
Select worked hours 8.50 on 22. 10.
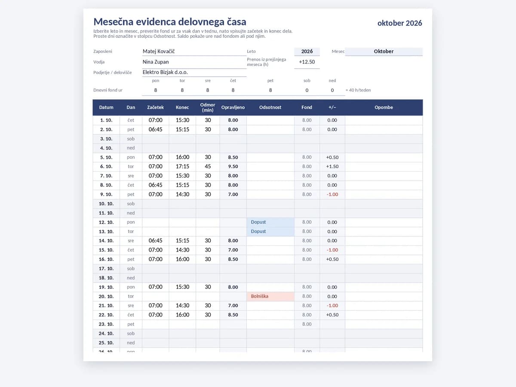point(233,315)
